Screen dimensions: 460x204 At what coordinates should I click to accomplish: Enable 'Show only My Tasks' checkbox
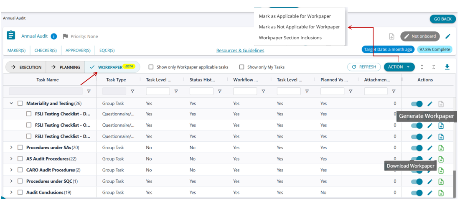(242, 67)
